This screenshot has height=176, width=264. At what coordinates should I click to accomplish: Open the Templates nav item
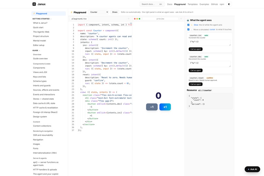click(x=193, y=4)
